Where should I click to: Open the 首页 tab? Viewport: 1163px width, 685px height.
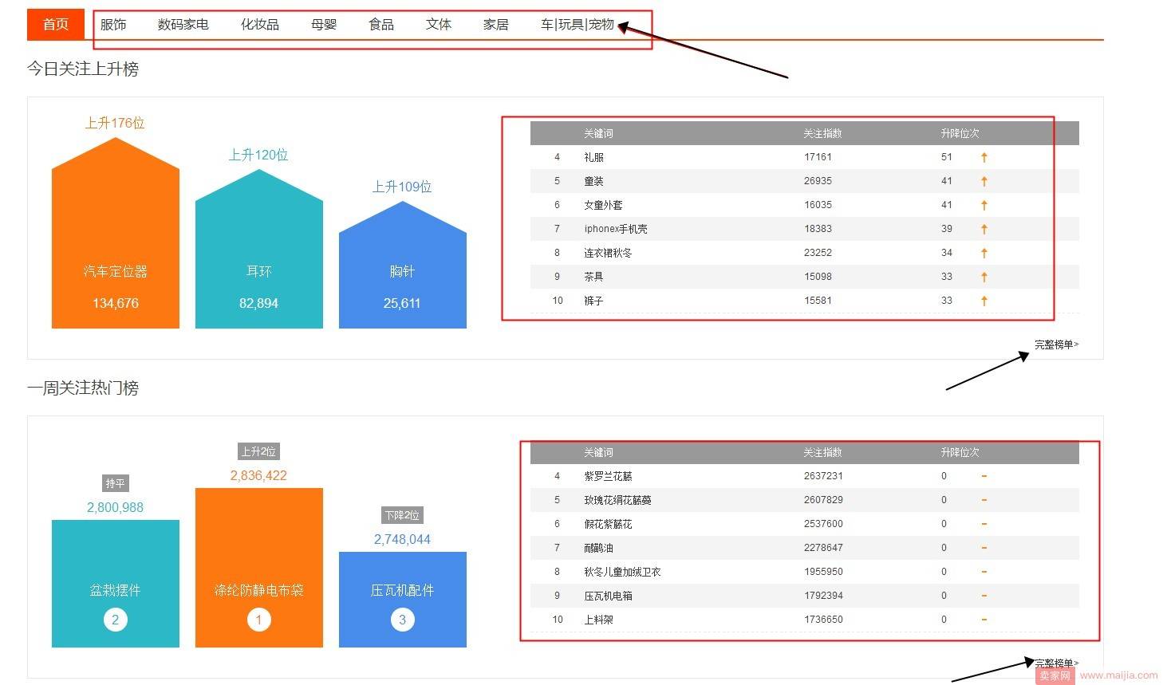click(56, 24)
